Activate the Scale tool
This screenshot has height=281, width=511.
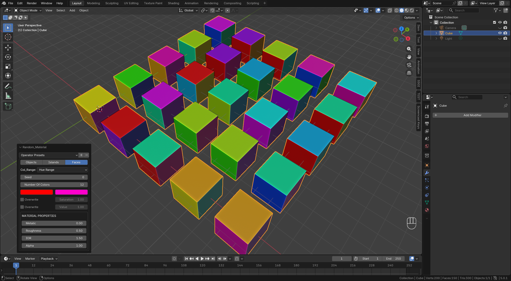8,66
